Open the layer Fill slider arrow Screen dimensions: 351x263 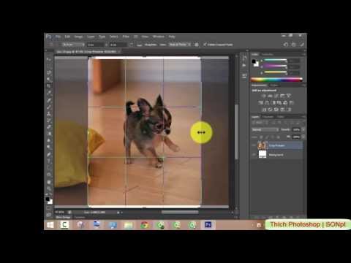click(303, 137)
